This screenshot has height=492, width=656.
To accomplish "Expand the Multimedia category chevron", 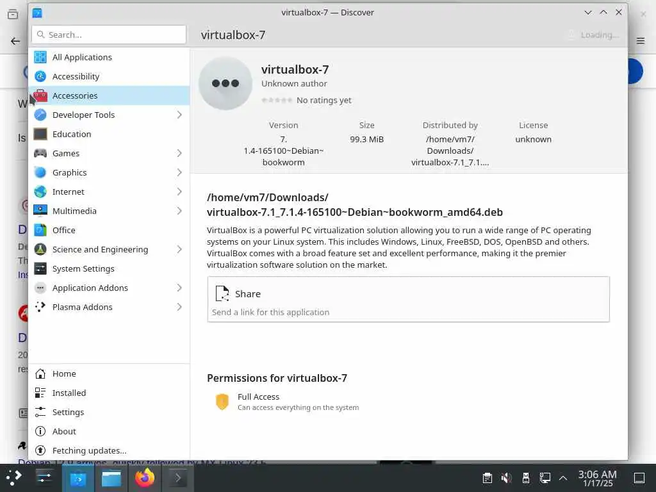I will [179, 211].
